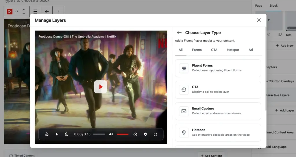The width and height of the screenshot is (296, 157).
Task: Close the Manage Layers dialog
Action: [259, 20]
